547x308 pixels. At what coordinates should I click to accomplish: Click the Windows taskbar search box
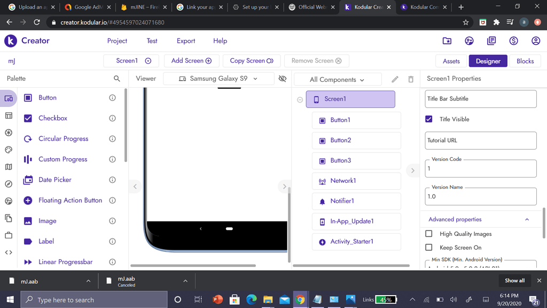tap(94, 299)
